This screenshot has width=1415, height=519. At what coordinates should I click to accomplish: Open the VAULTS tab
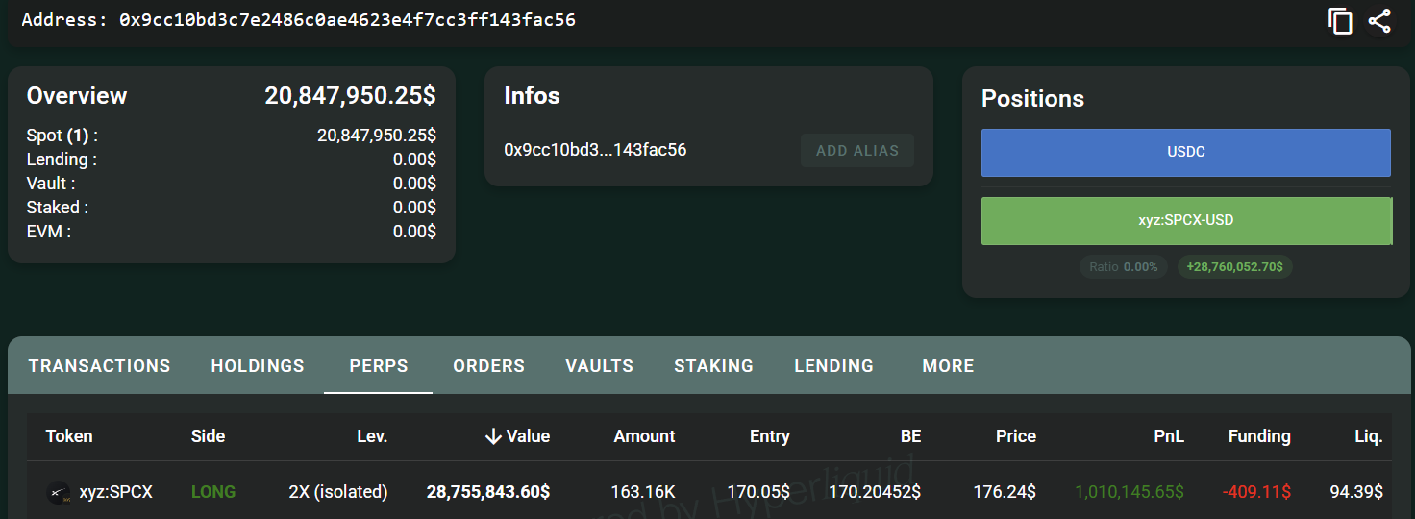(600, 366)
